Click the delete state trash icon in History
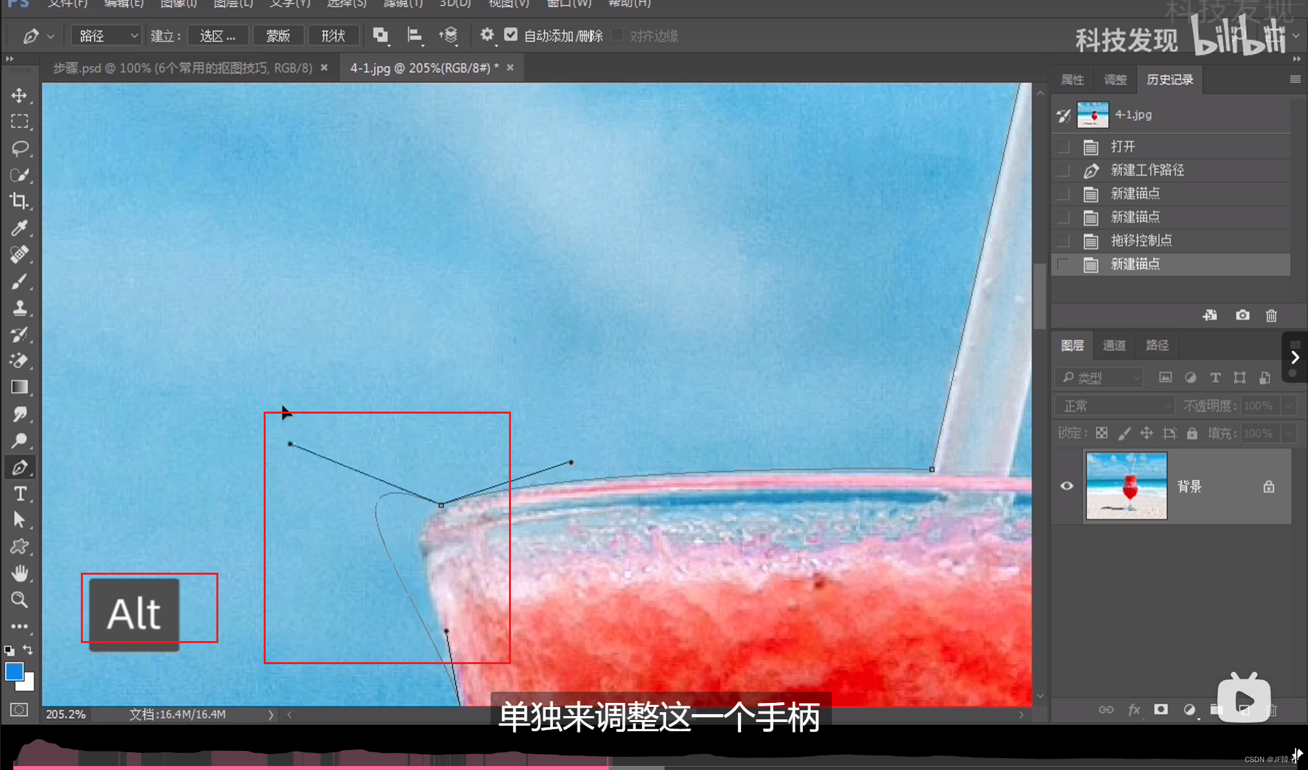This screenshot has width=1308, height=770. (1271, 316)
